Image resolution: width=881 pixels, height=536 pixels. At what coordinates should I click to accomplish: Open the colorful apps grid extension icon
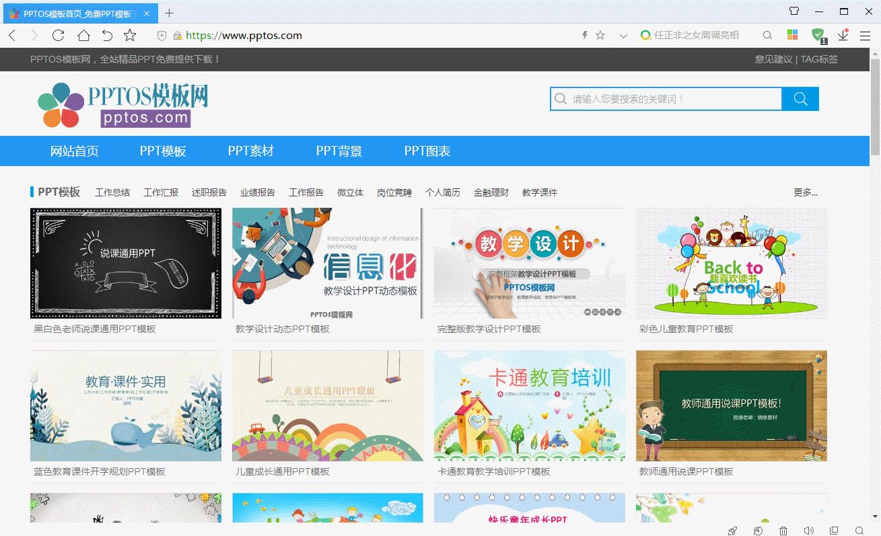pyautogui.click(x=793, y=35)
